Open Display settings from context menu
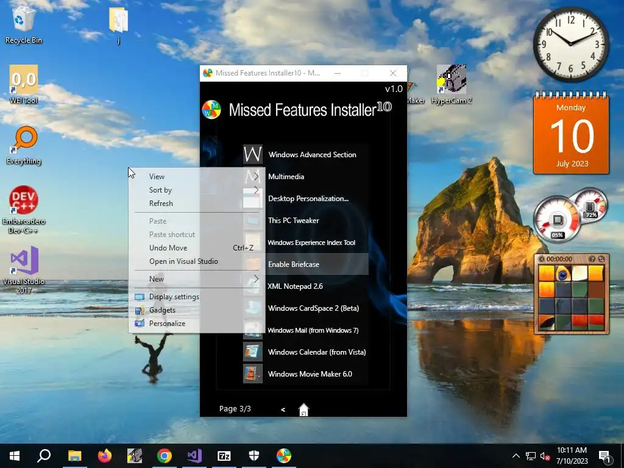The image size is (624, 468). [197, 297]
